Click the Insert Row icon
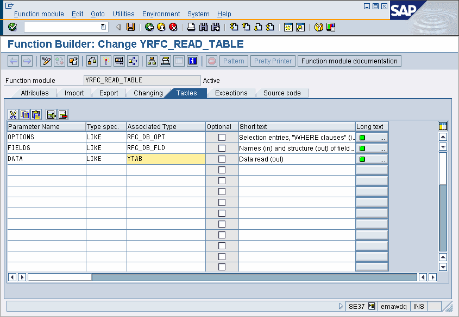 52,114
